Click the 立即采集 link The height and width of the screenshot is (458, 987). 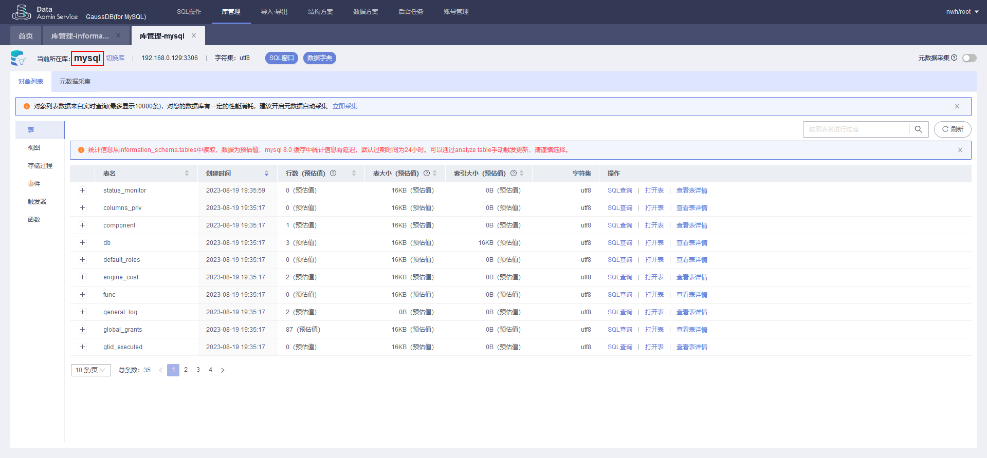345,106
